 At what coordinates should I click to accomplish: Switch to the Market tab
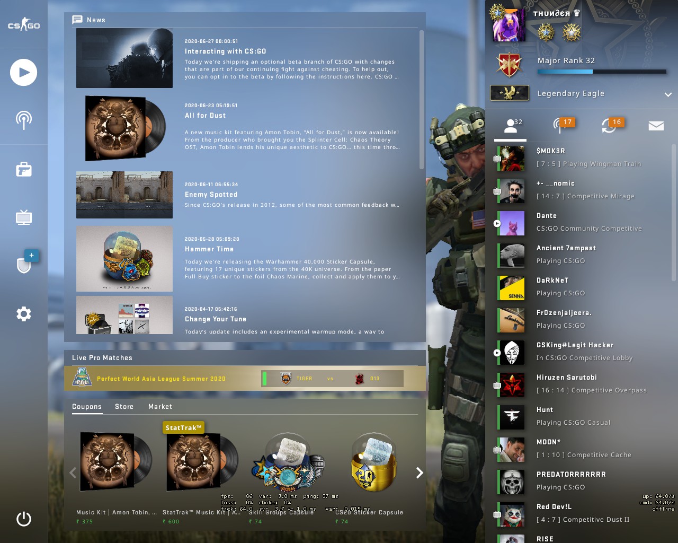(x=160, y=407)
